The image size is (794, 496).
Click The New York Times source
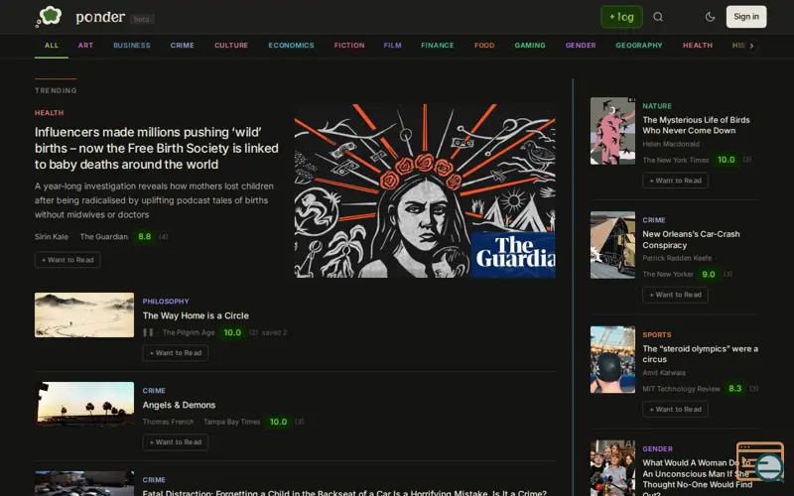coord(676,160)
